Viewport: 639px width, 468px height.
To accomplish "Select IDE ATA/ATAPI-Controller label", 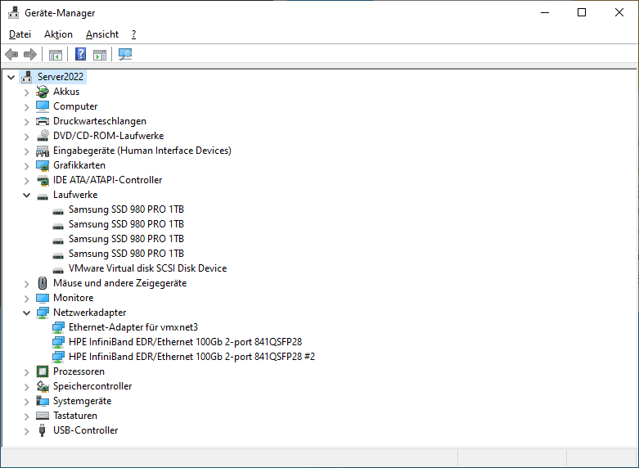I will [x=107, y=180].
